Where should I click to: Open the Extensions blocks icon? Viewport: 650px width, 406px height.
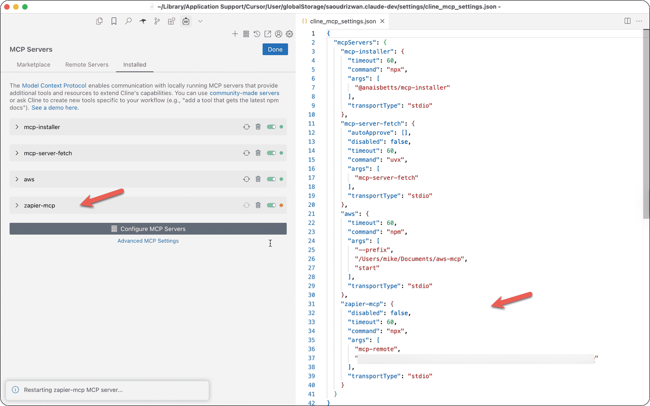coord(171,21)
